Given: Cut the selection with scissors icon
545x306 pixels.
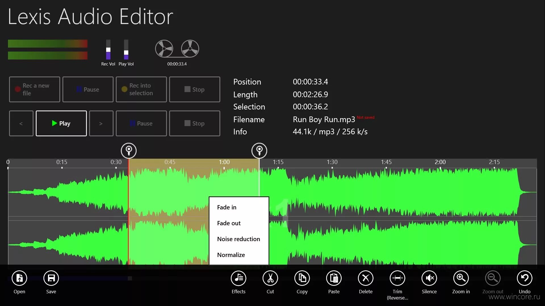Looking at the screenshot, I should coord(270,279).
